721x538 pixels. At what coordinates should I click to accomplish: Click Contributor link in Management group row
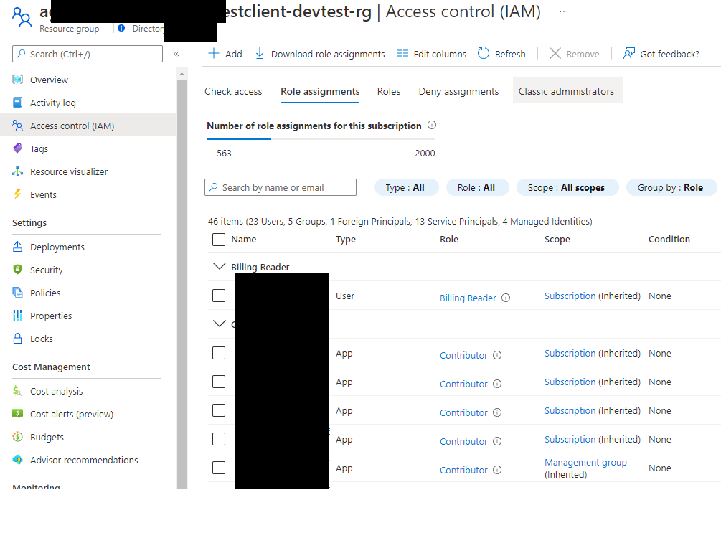pyautogui.click(x=463, y=470)
